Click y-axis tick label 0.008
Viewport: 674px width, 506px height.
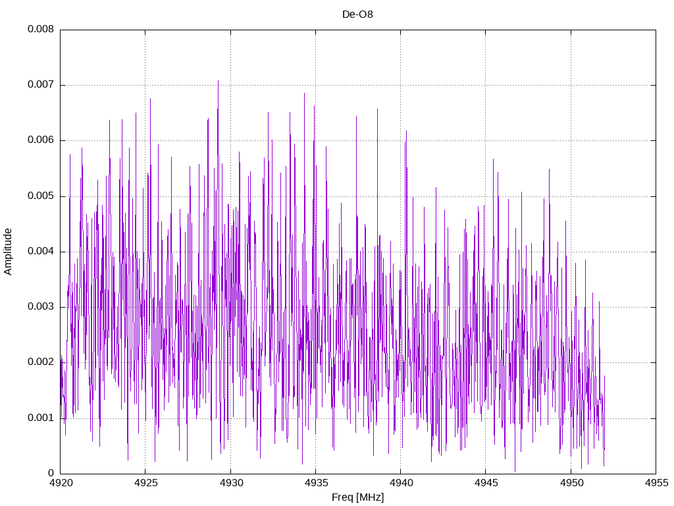click(x=41, y=29)
